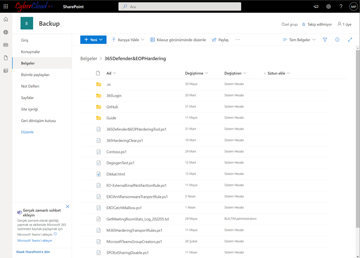Viewport: 360px width, 258px height.
Task: Open the MP account avatar
Action: 354,6
